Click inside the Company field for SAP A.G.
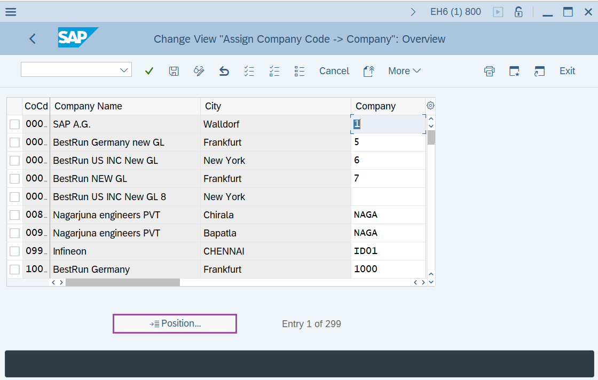This screenshot has height=380, width=598. (387, 124)
